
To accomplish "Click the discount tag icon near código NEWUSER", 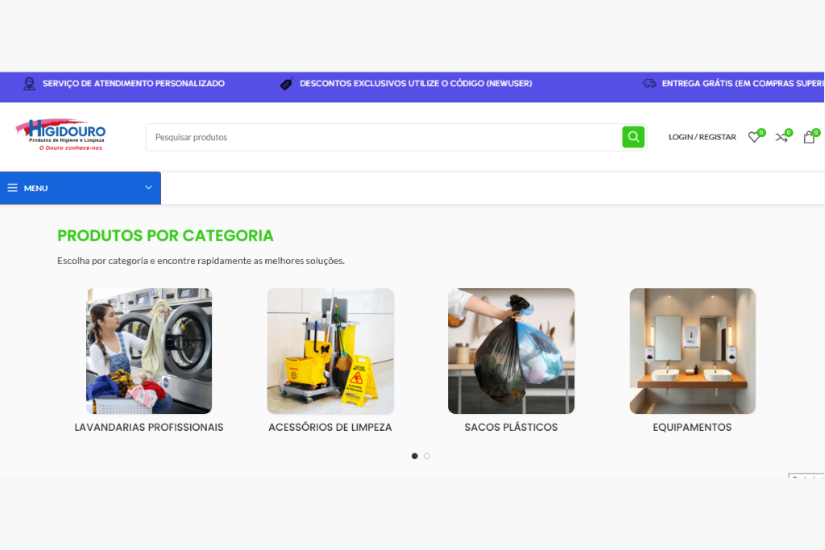I will pos(286,84).
